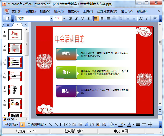Open the 窗口(W) menu
Viewport: 164px width, 136px height.
(x=127, y=11)
